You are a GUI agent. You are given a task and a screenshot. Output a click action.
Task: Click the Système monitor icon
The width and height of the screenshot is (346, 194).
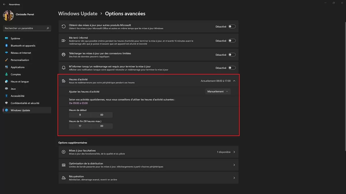click(7, 39)
